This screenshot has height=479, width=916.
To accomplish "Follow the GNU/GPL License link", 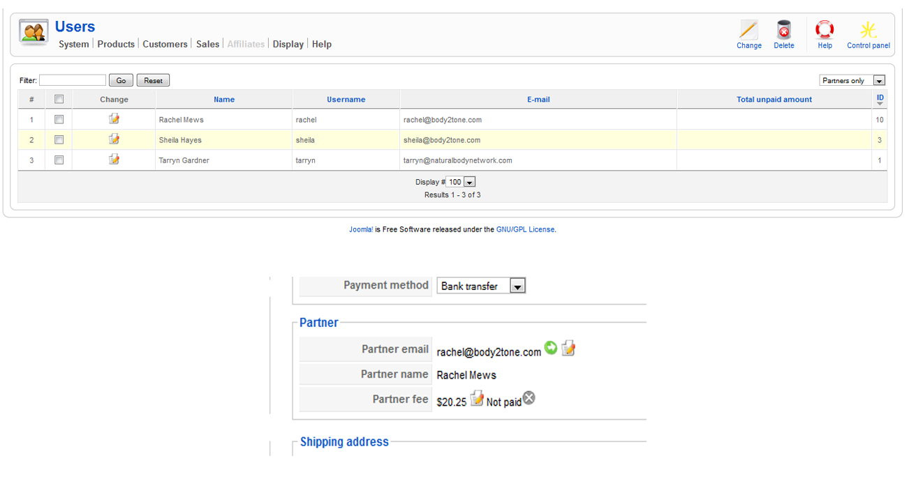I will pos(525,229).
